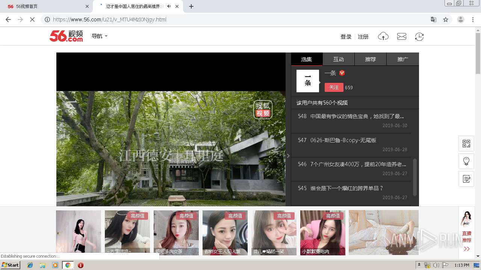Click the playlist panel scrollbar
Image resolution: width=481 pixels, height=270 pixels.
tap(415, 177)
